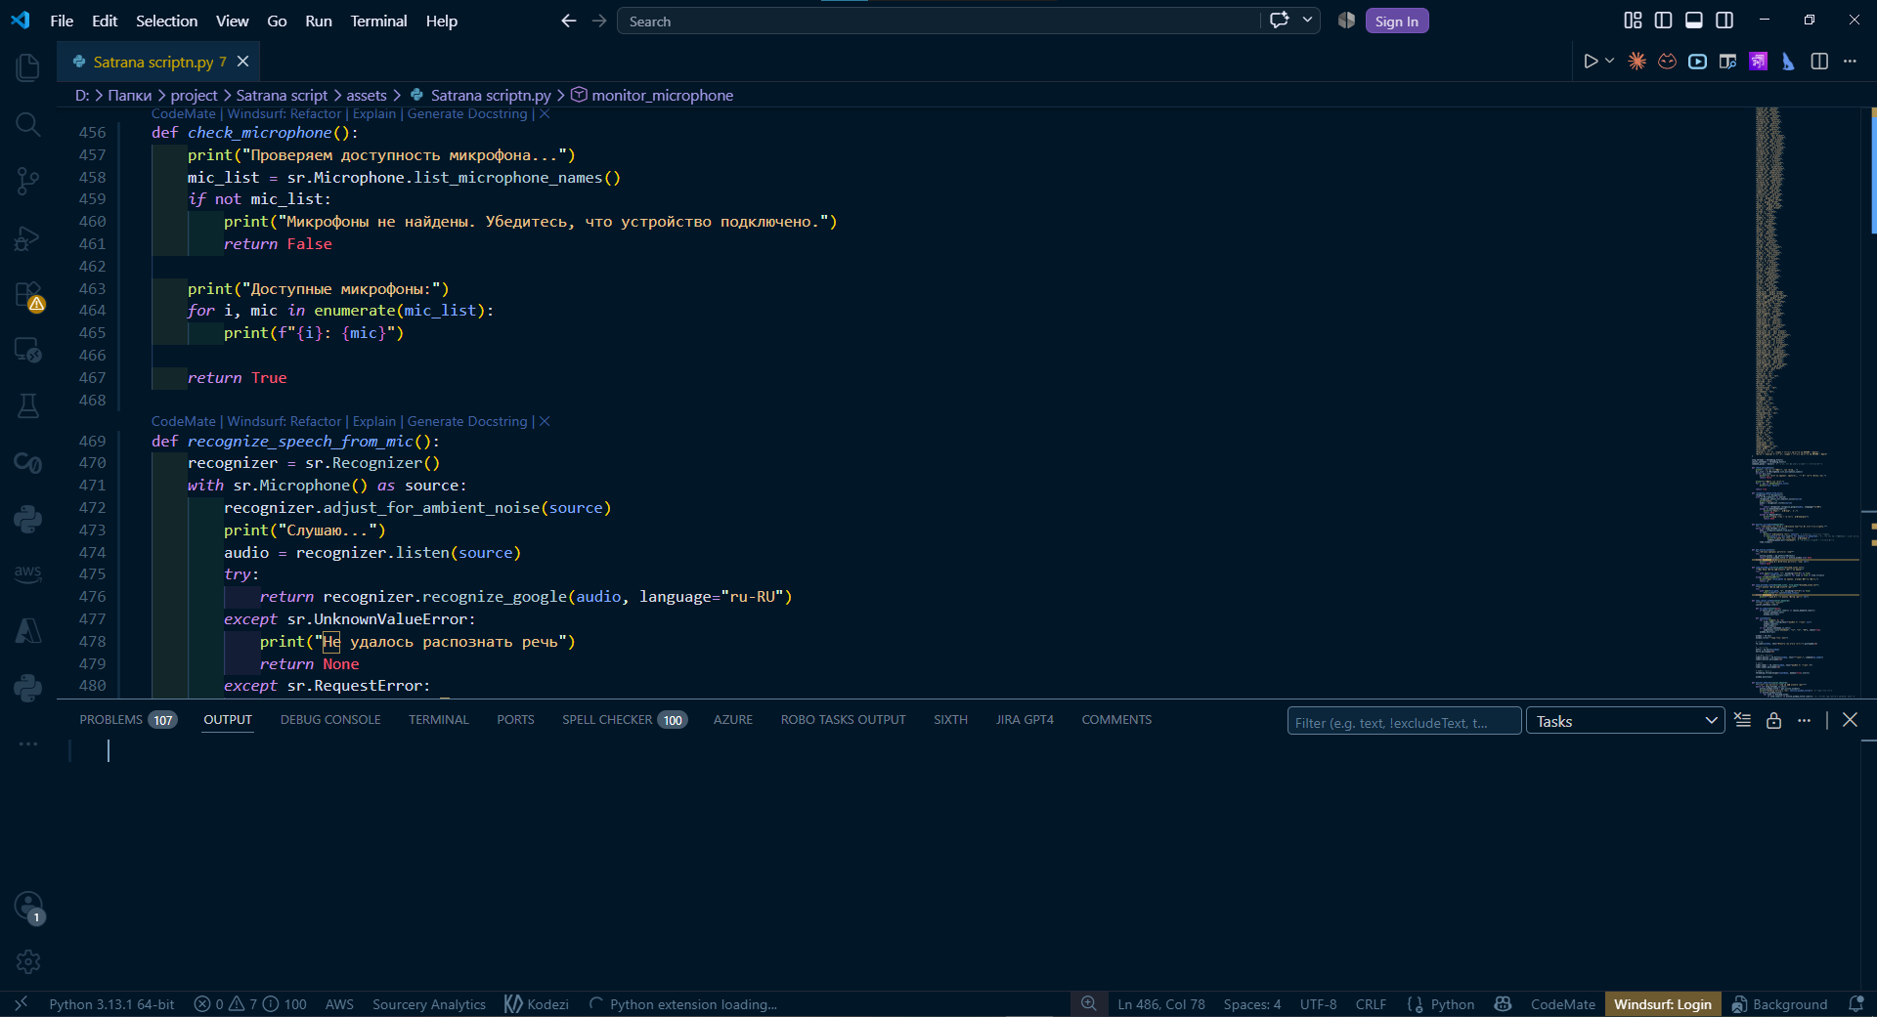The height and width of the screenshot is (1017, 1877).
Task: Close the Satrana scriptn.py editor tab
Action: 243,62
